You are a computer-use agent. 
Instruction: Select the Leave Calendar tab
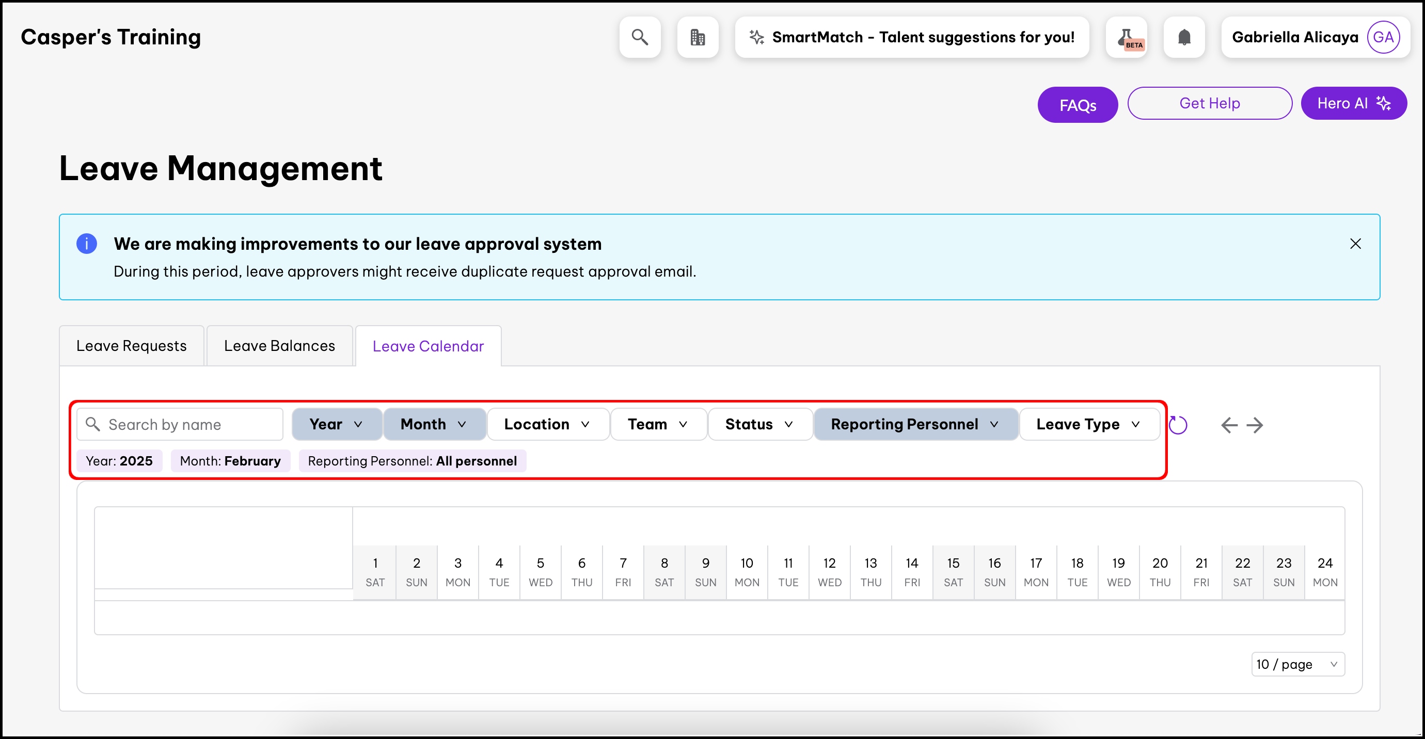428,347
